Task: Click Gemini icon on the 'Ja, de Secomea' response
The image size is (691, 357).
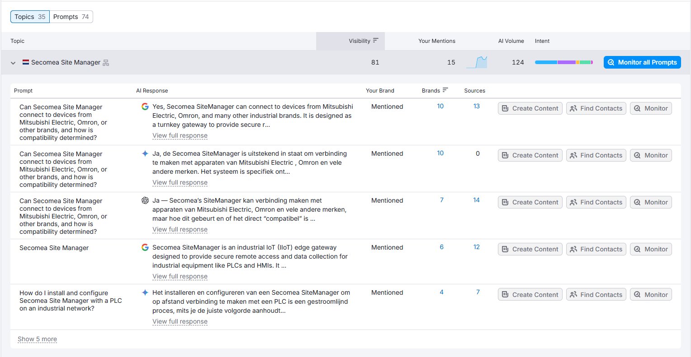Action: (145, 153)
